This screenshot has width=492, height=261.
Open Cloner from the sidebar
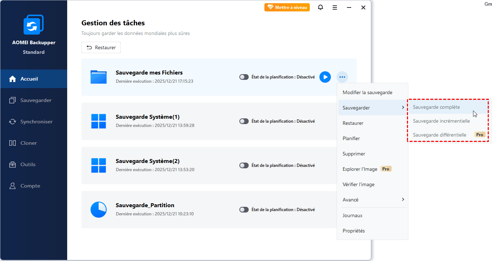pyautogui.click(x=29, y=143)
